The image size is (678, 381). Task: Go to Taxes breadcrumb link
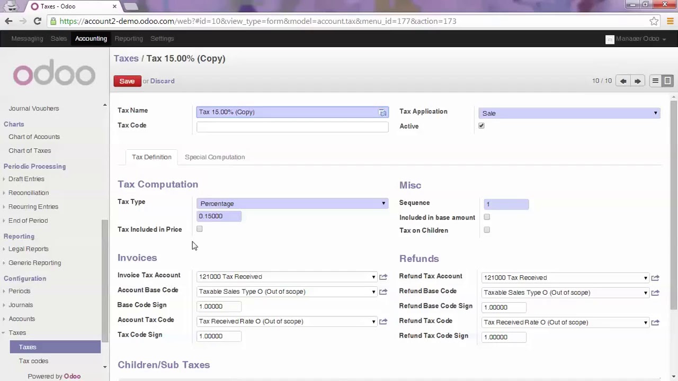(126, 58)
